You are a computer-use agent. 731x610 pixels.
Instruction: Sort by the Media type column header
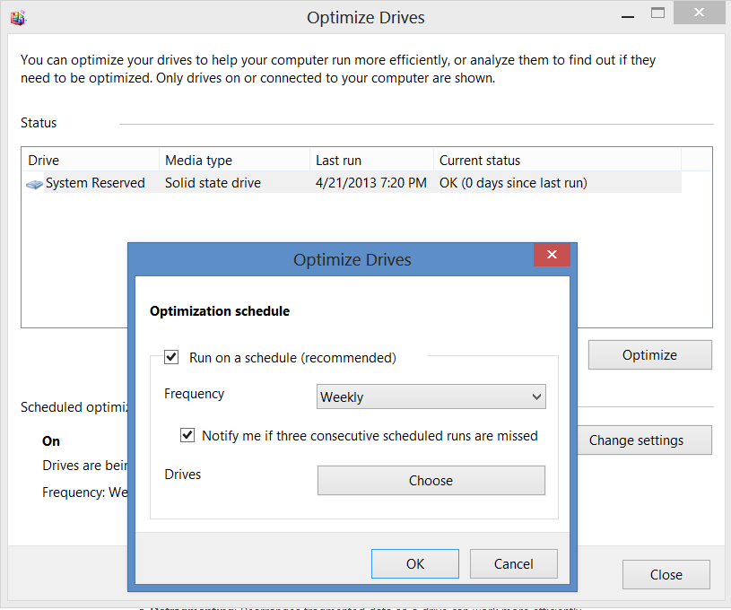tap(233, 161)
